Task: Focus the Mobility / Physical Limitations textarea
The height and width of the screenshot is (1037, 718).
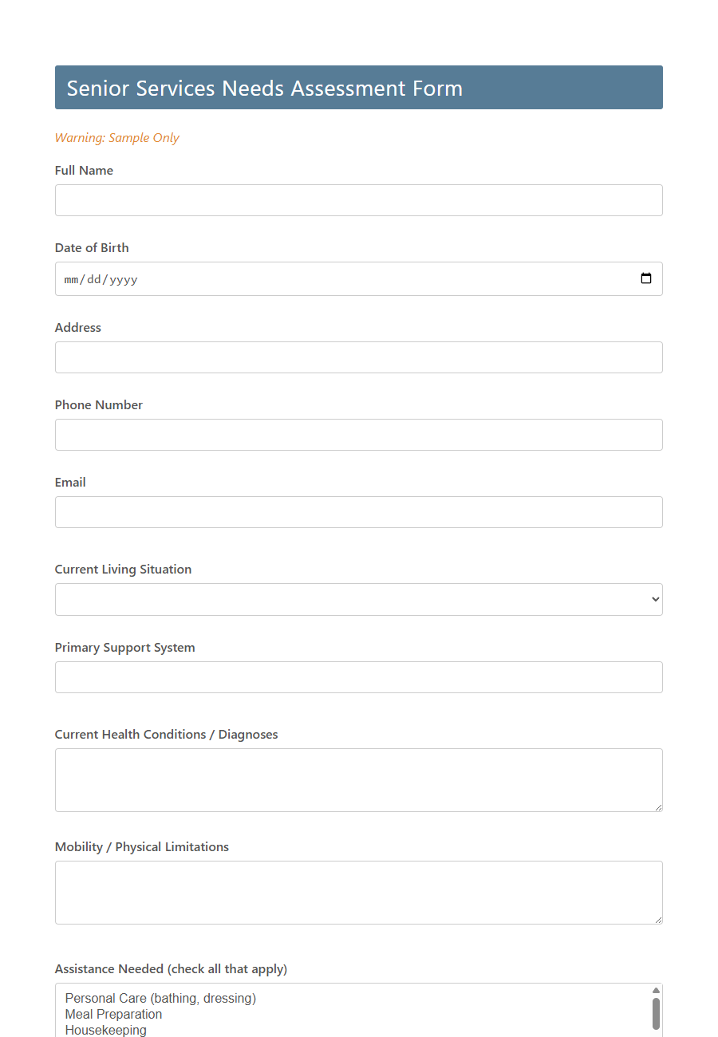Action: (358, 892)
